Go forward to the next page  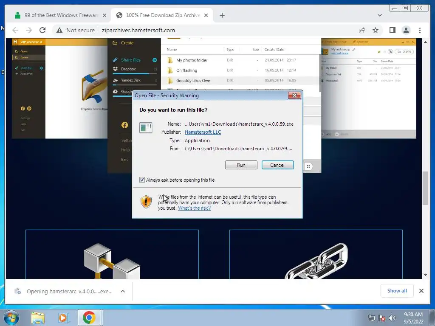pyautogui.click(x=29, y=30)
